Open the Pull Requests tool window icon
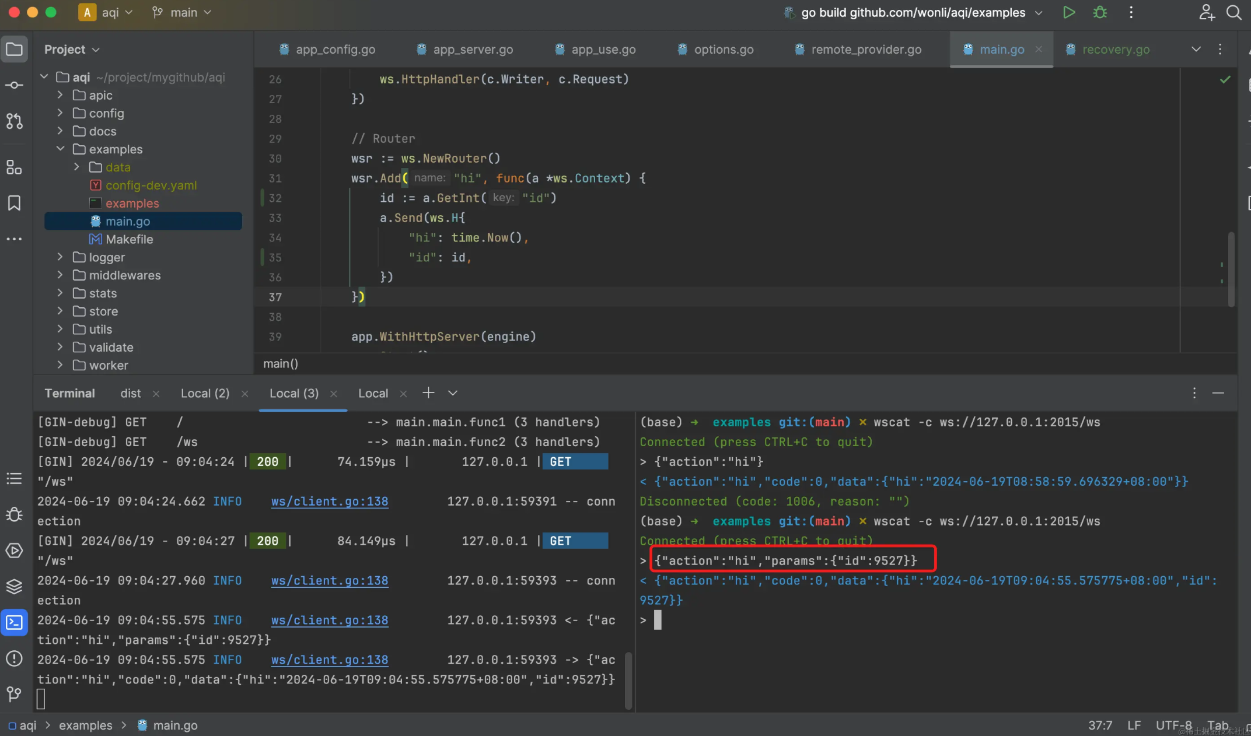 (14, 121)
